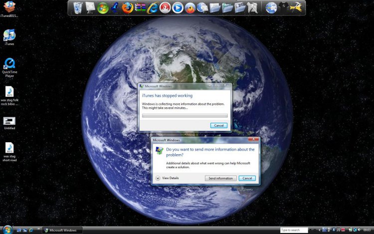This screenshot has width=374, height=234.
Task: Open the second folder in the dock
Action: click(x=227, y=8)
